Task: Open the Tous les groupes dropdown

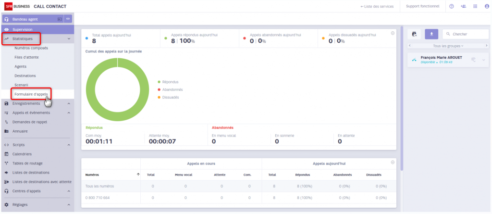Action: click(448, 46)
